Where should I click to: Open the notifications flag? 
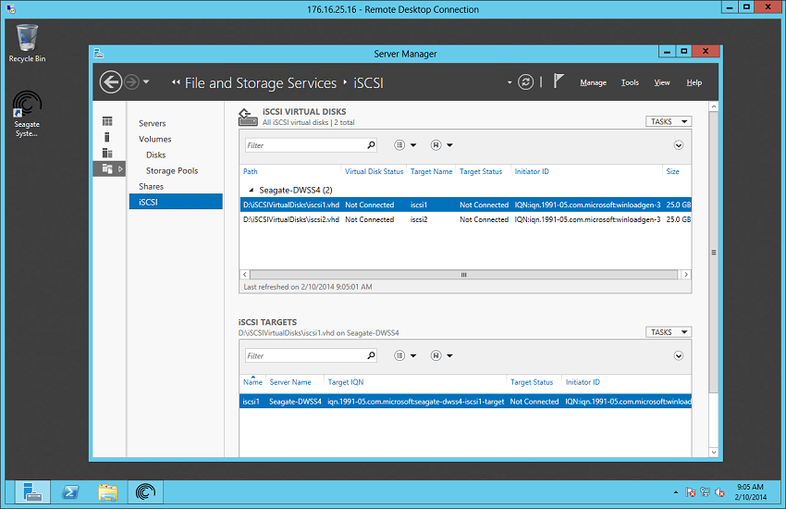[x=559, y=81]
